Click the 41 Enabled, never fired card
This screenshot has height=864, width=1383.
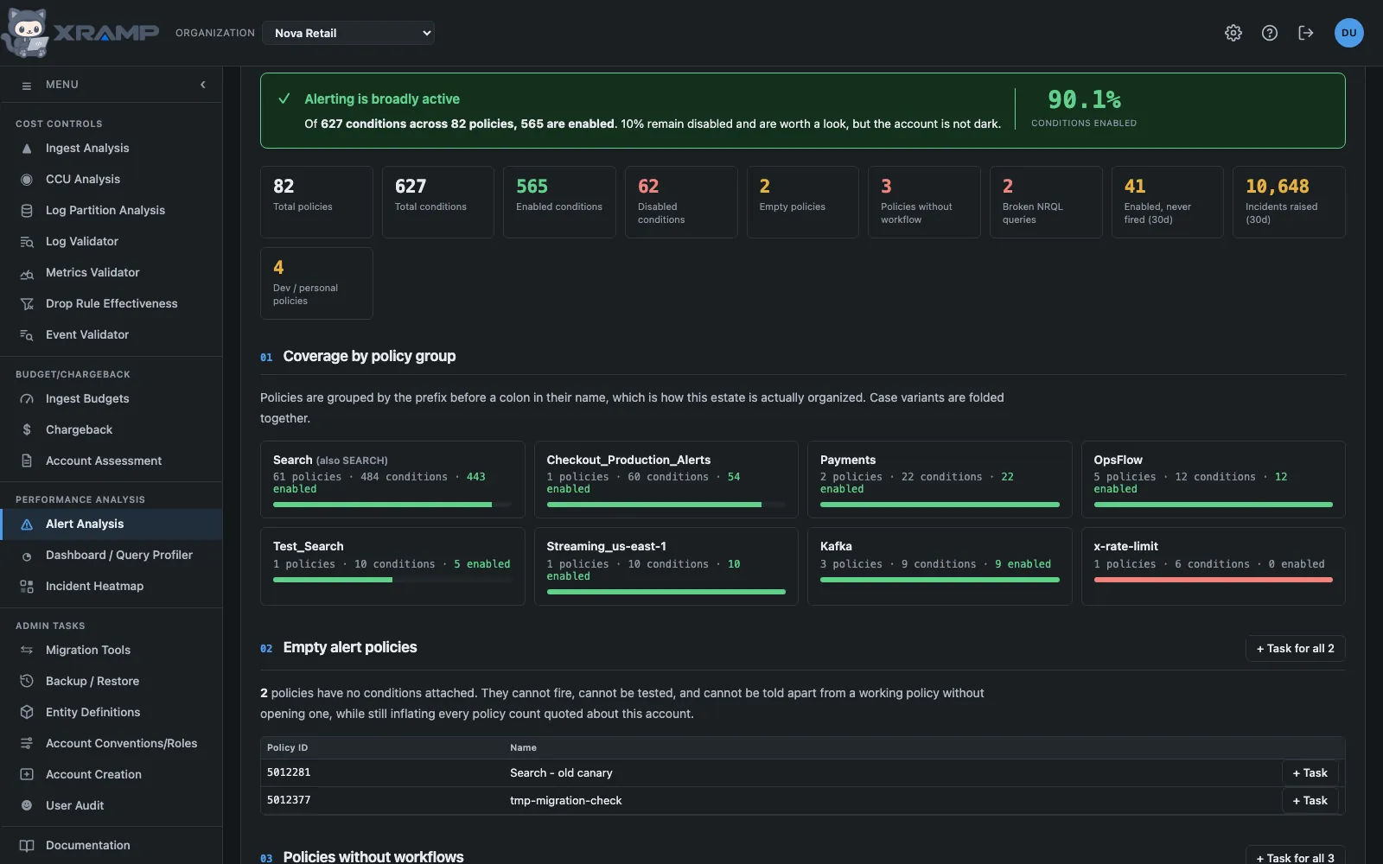click(x=1167, y=202)
